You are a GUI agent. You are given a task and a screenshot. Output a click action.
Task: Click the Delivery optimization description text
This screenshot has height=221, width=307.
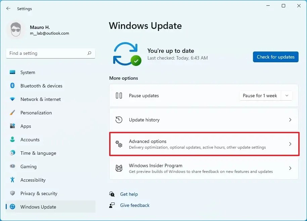click(x=198, y=147)
